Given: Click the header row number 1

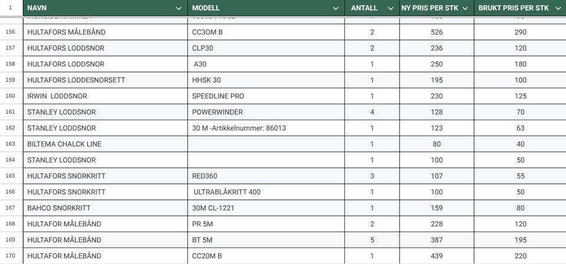Looking at the screenshot, I should point(11,8).
